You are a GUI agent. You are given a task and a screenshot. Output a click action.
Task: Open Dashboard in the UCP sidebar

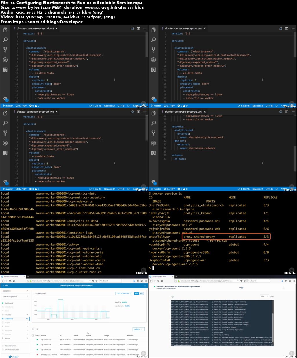click(x=8, y=303)
